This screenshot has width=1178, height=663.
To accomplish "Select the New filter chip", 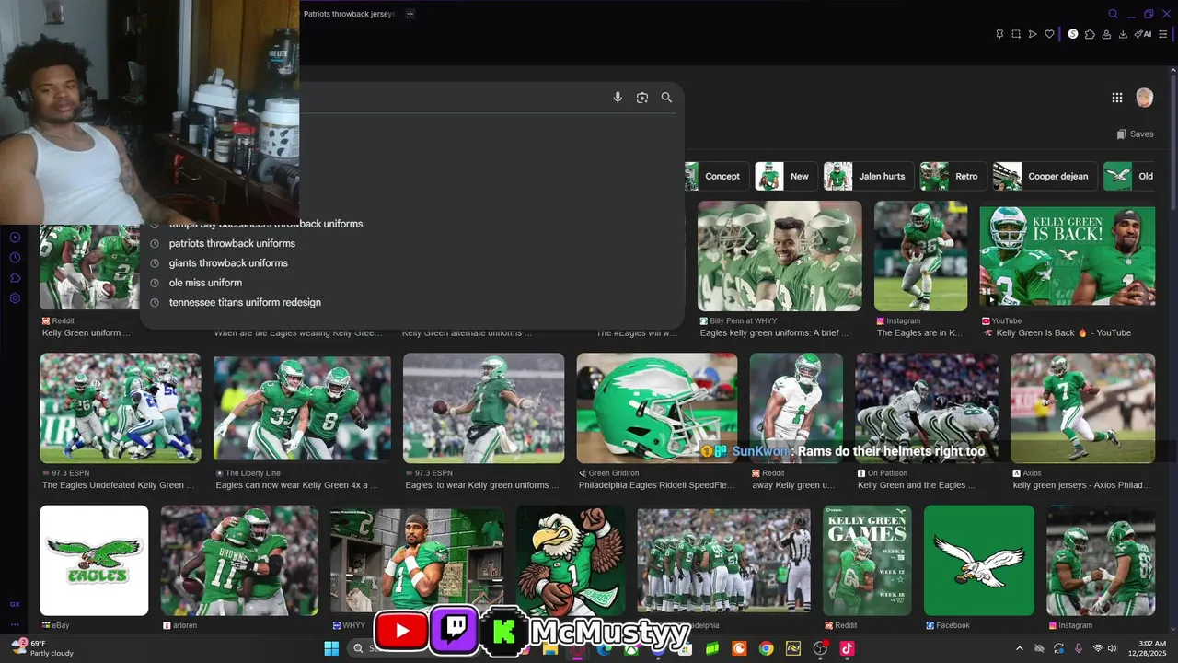I will (x=785, y=176).
